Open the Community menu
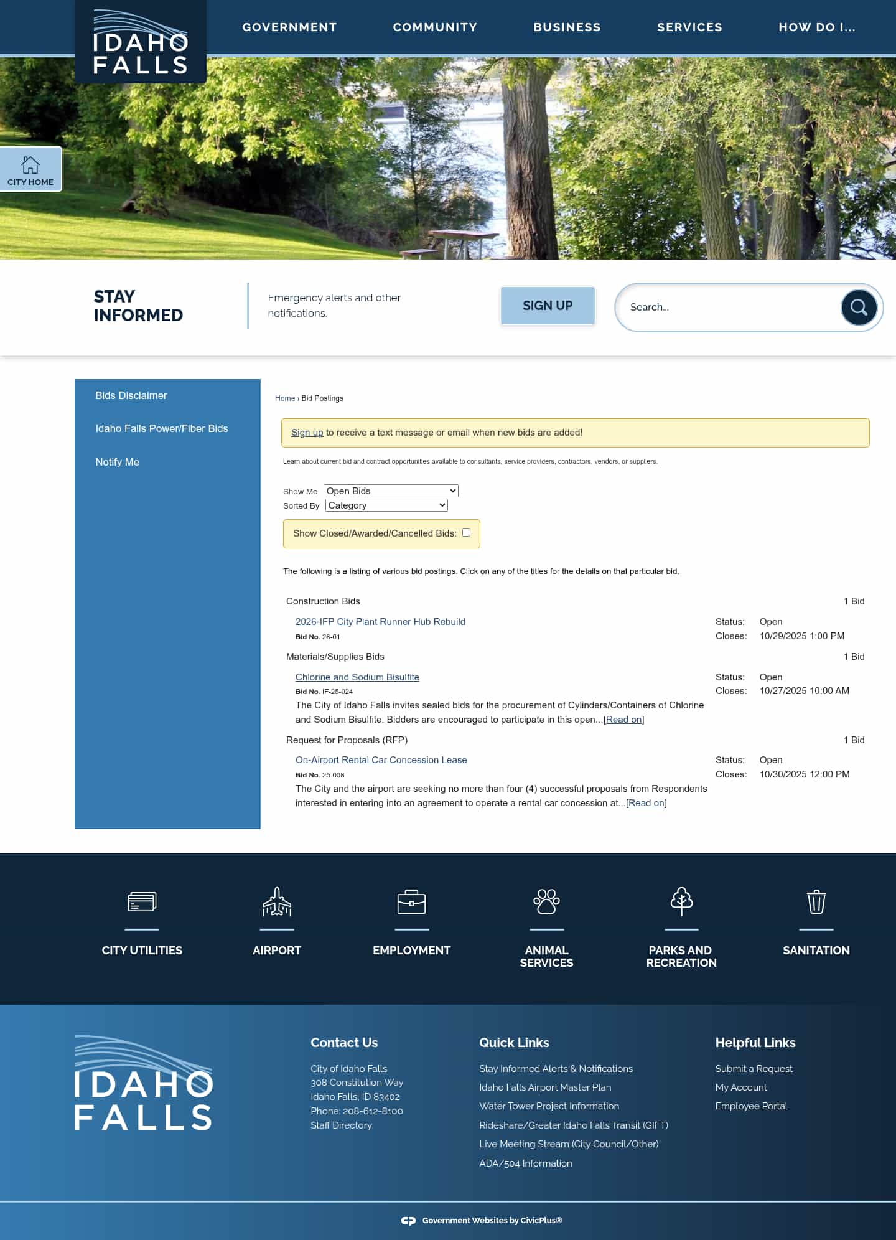The image size is (896, 1240). (435, 27)
